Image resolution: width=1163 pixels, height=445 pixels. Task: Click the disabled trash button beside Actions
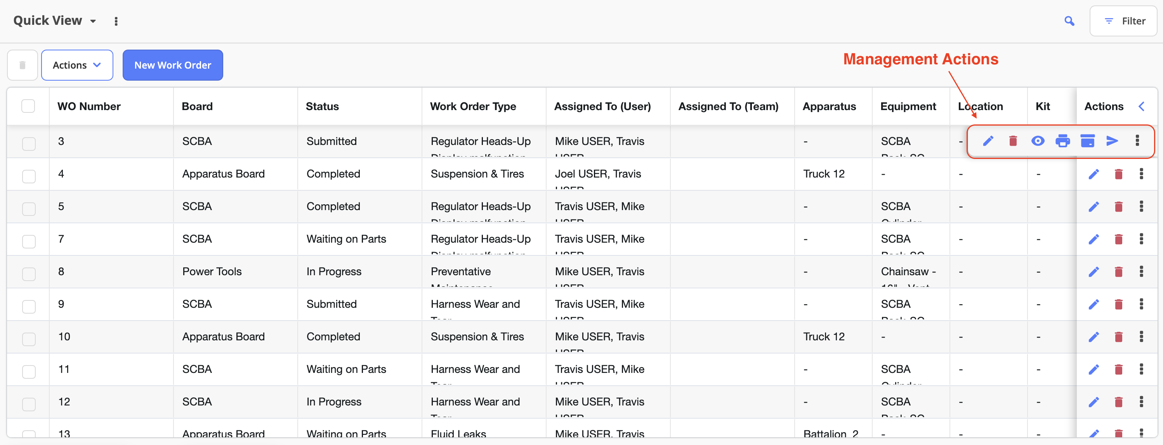tap(22, 65)
